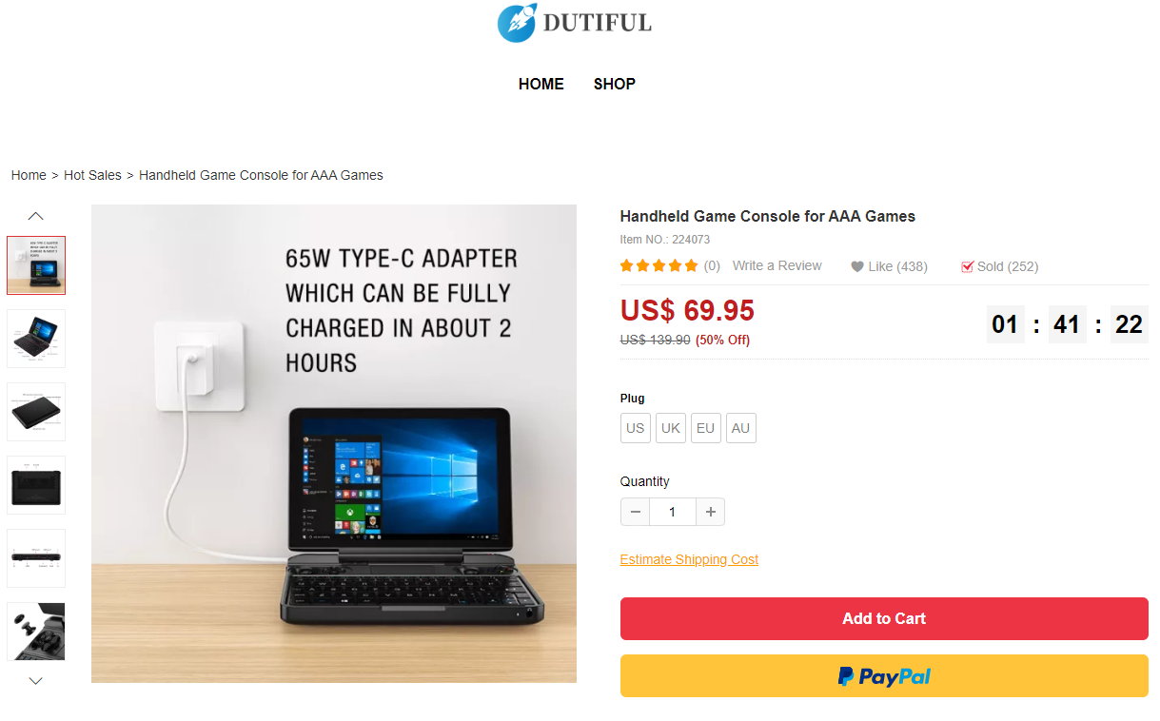Image resolution: width=1160 pixels, height=721 pixels.
Task: Go to Hot Sales breadcrumb
Action: click(x=92, y=175)
